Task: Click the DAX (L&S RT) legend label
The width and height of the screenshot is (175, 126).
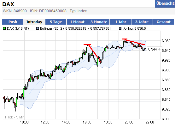Action: pyautogui.click(x=18, y=28)
